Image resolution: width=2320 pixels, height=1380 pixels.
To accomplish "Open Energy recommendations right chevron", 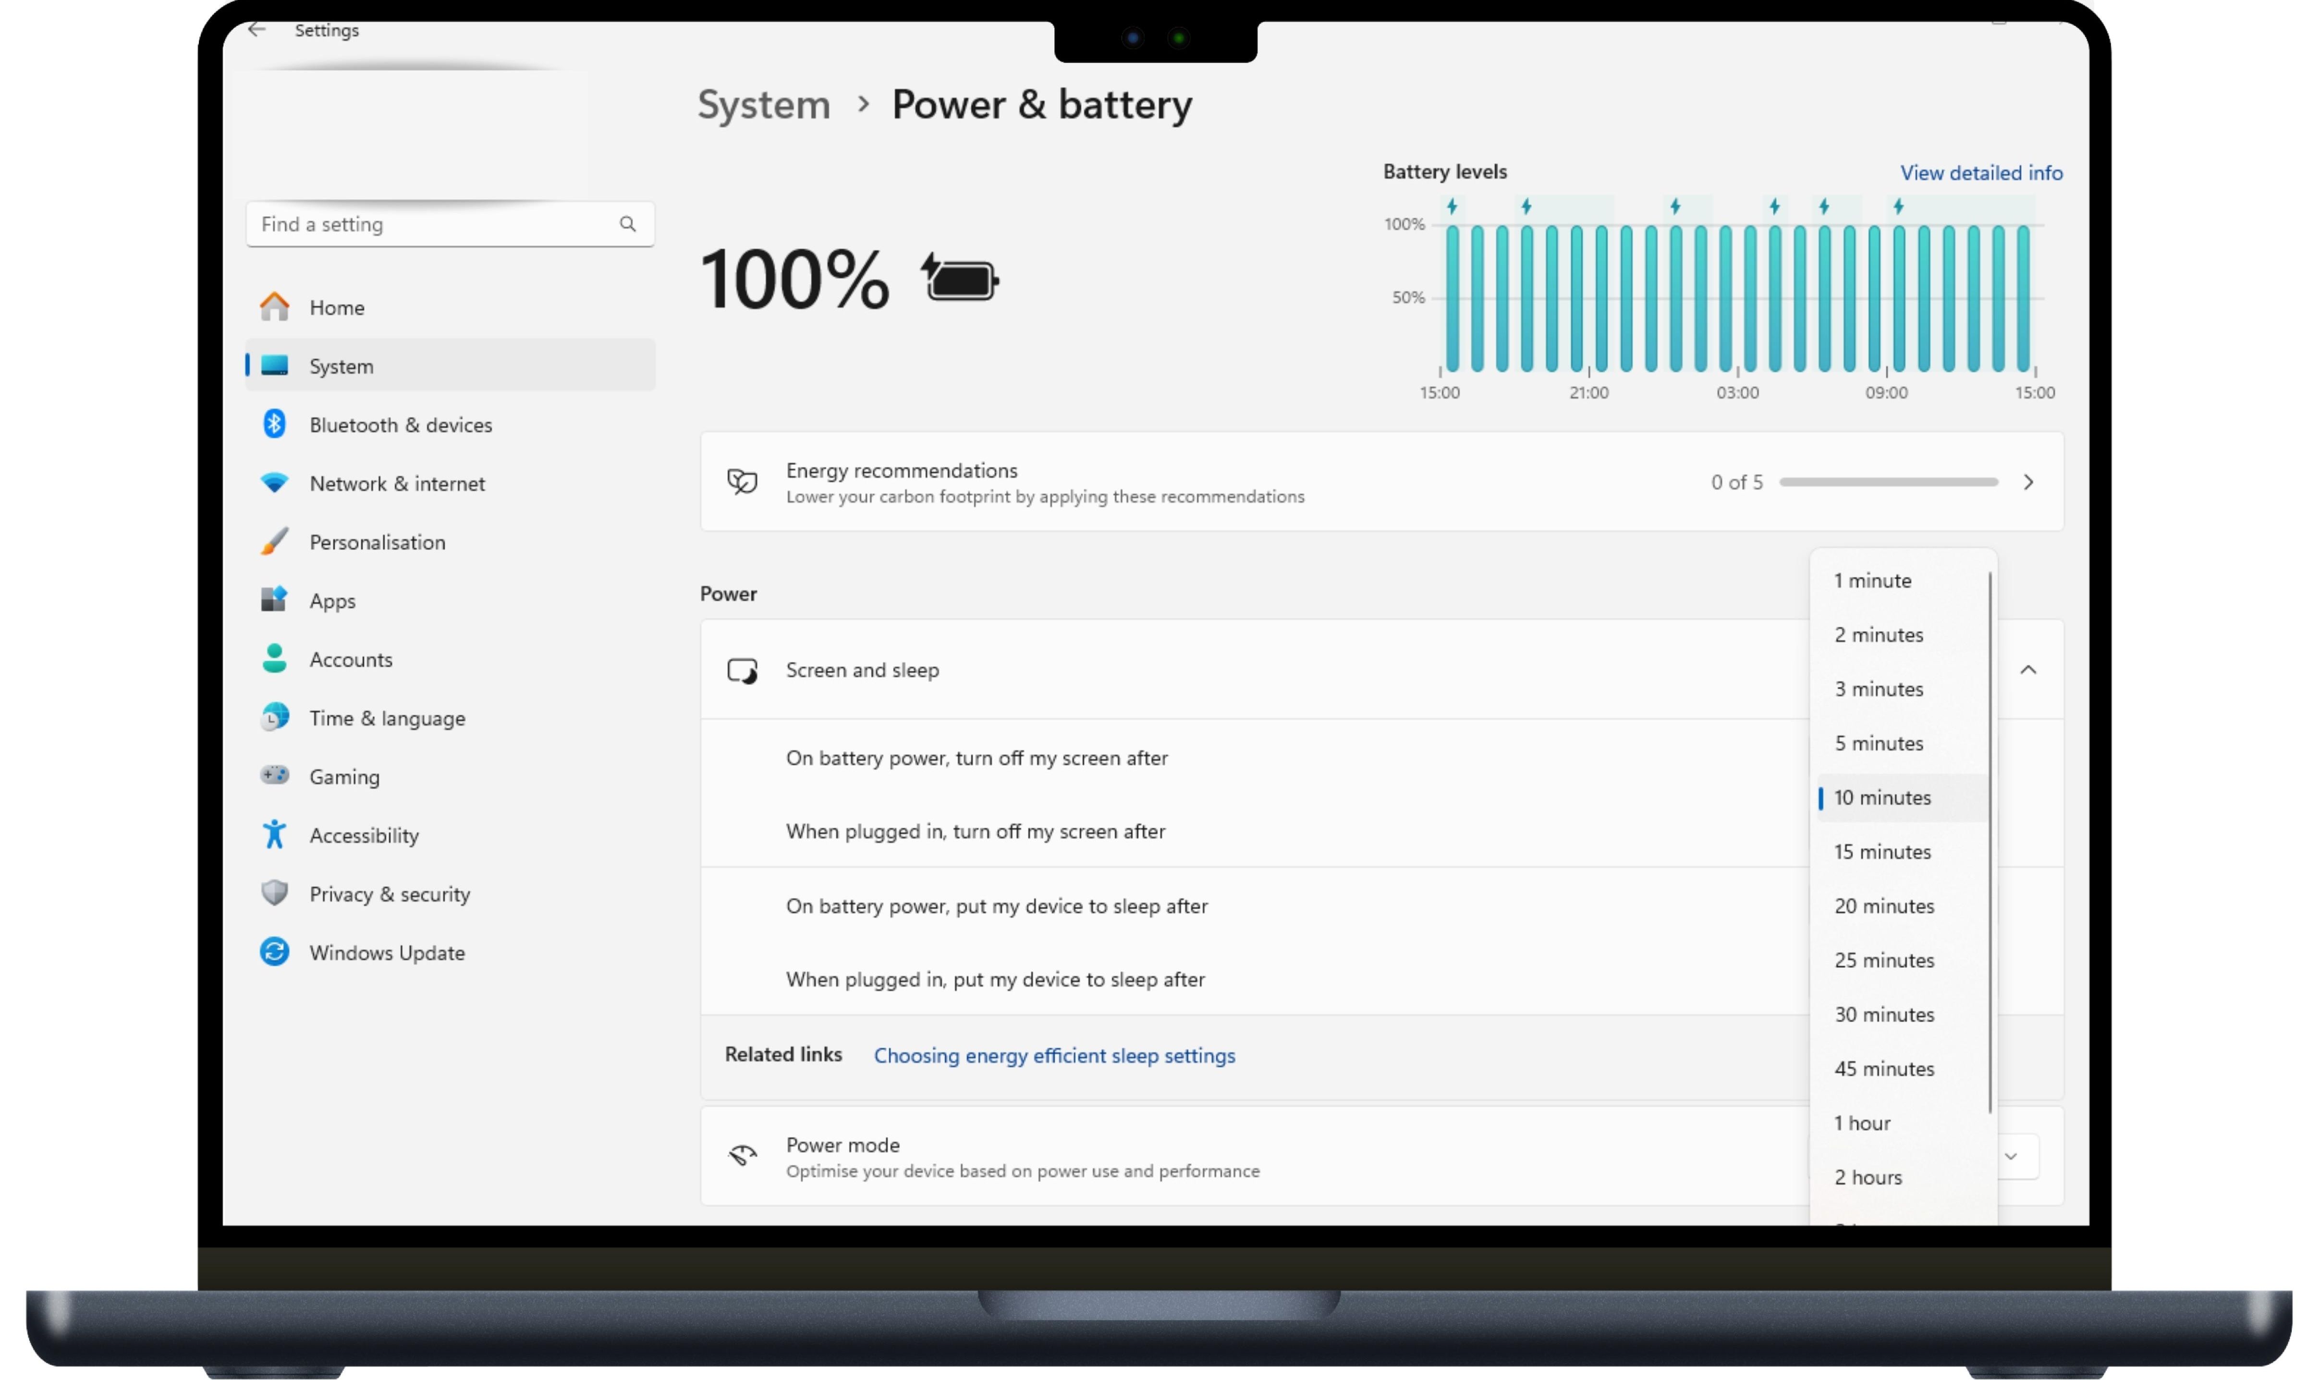I will tap(2028, 482).
